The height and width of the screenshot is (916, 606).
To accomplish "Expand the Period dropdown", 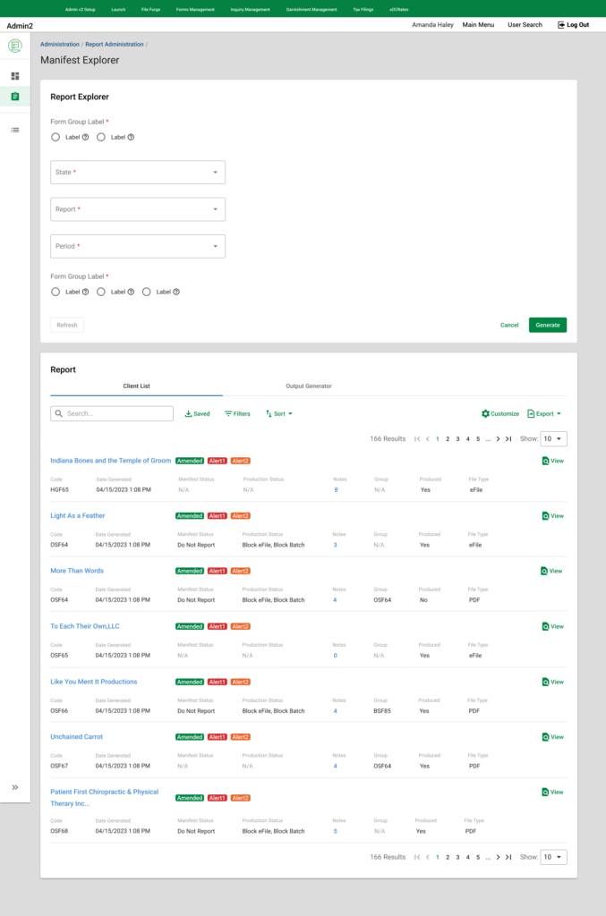I will (x=138, y=246).
